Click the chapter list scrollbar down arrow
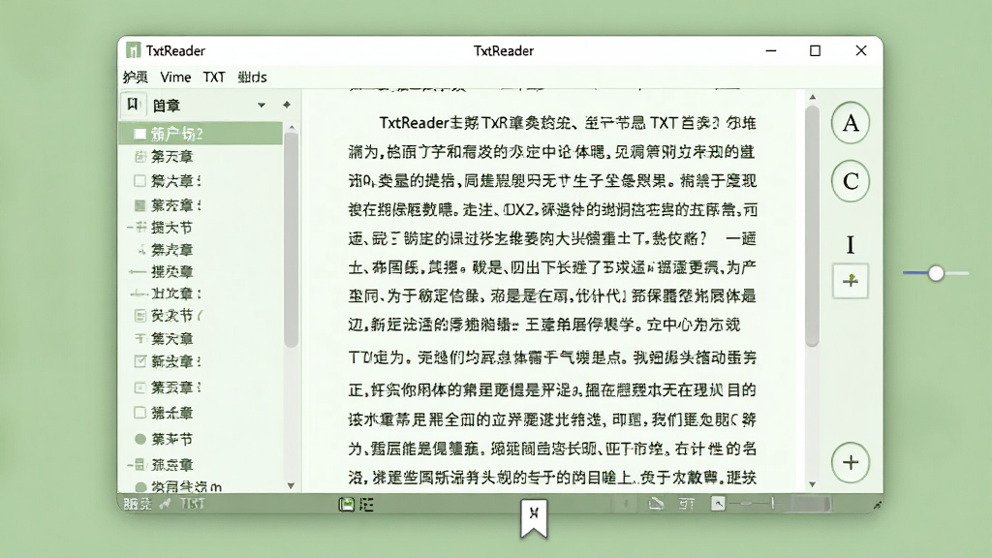 point(291,486)
